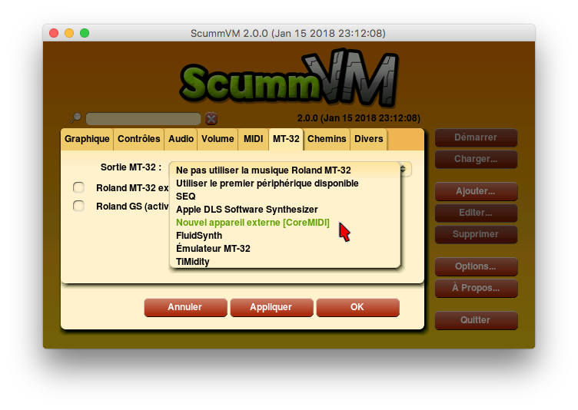Click the Annuler button
Screen dimensions: 578x410
[x=185, y=307]
